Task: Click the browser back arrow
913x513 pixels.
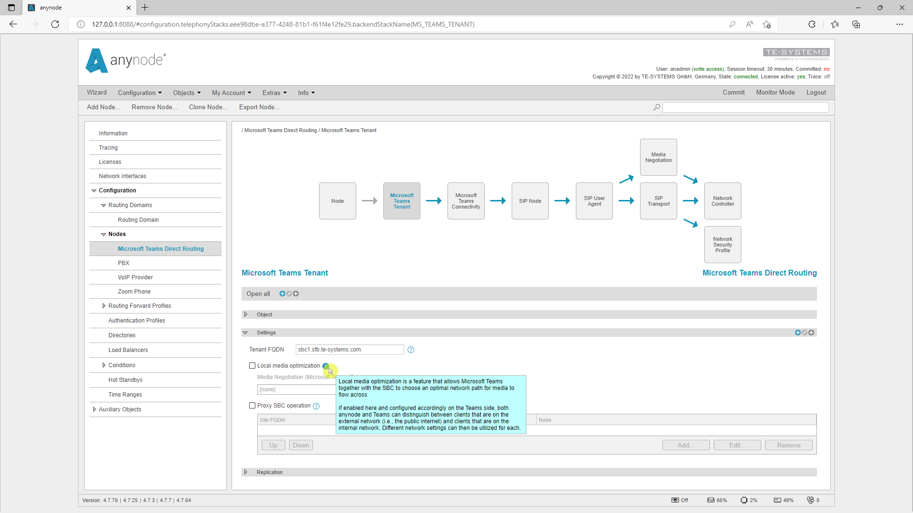Action: click(13, 24)
